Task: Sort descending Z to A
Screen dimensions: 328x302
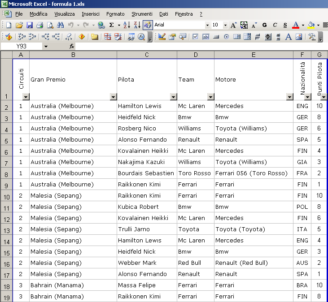Action: (137, 25)
